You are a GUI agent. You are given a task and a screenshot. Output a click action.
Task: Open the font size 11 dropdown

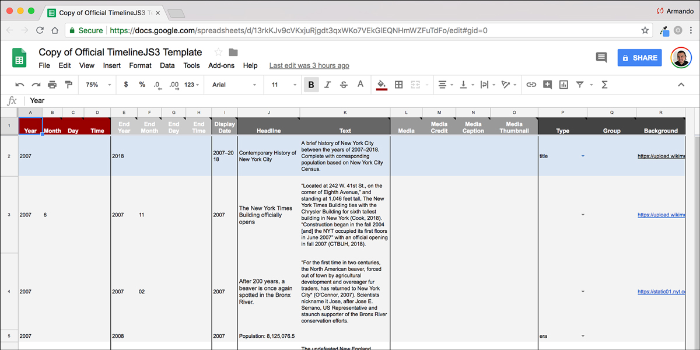(x=282, y=85)
